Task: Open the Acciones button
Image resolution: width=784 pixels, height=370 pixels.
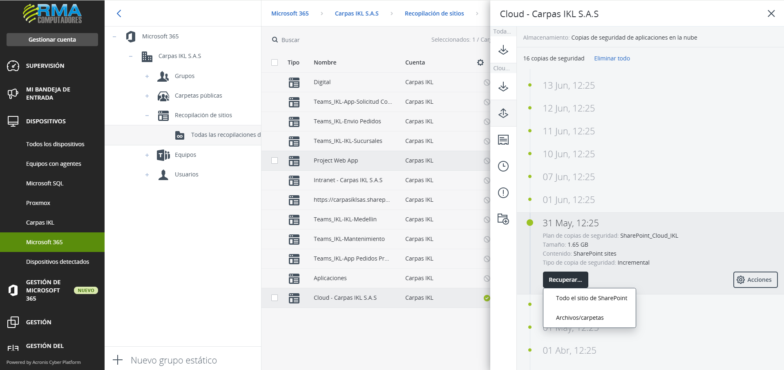Action: click(x=755, y=280)
